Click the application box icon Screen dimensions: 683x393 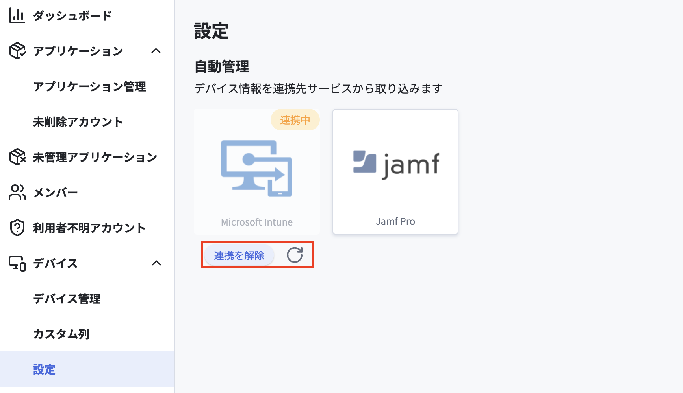(17, 51)
